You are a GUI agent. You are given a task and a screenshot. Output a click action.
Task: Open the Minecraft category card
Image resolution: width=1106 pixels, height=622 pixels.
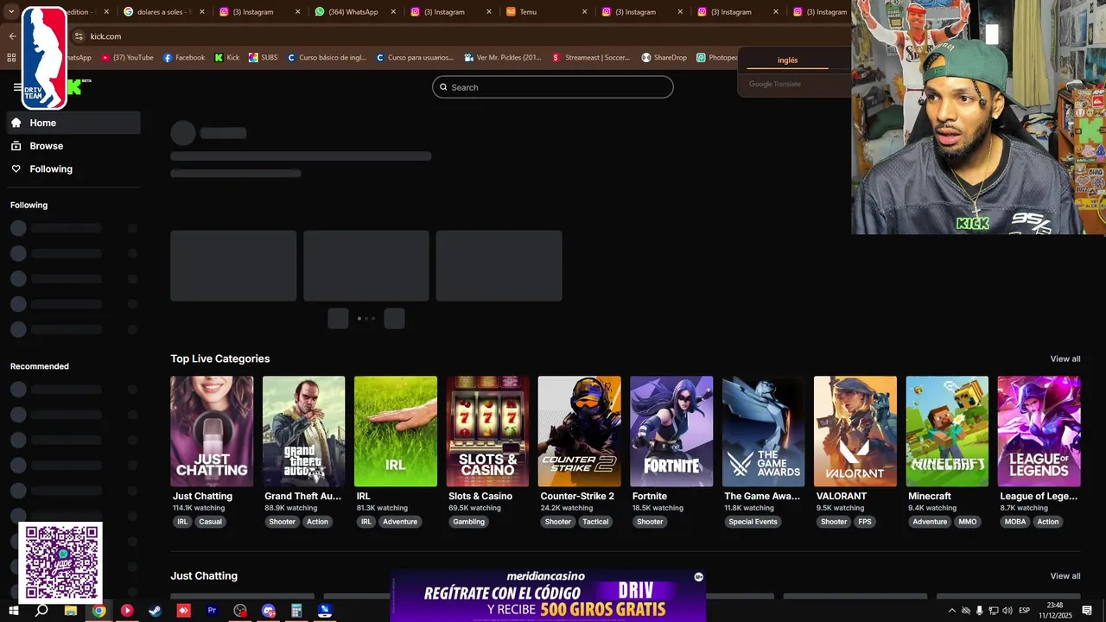coord(947,431)
